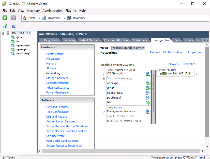Click the second Inventory breadcrumb icon

coord(69,18)
